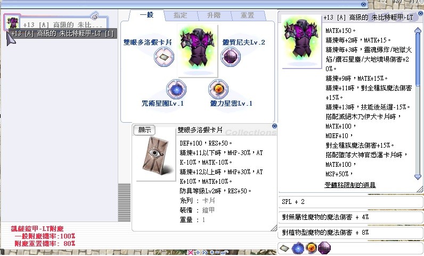Image resolution: width=424 pixels, height=256 pixels.
Task: Click the 重量 : 1 line in card info
Action: coord(192,220)
